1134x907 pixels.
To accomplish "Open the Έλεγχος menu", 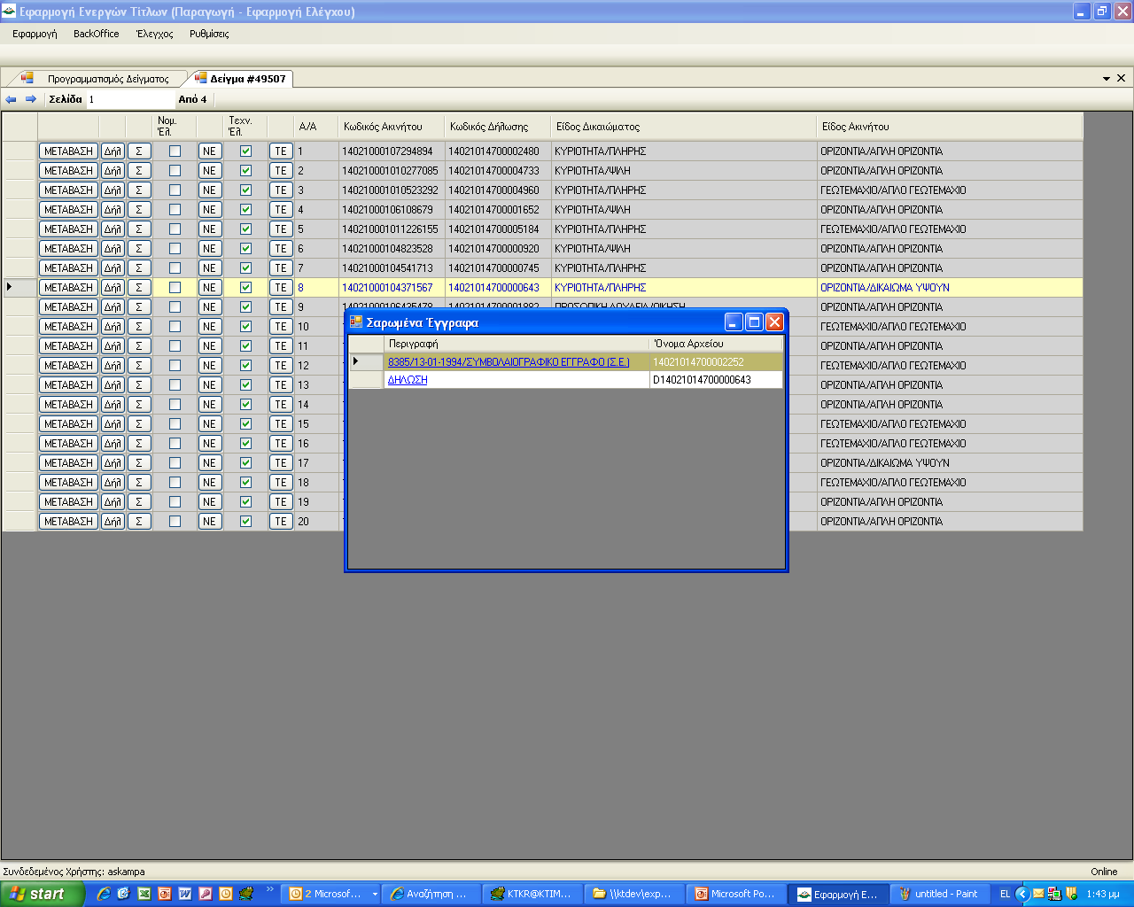I will (x=154, y=34).
